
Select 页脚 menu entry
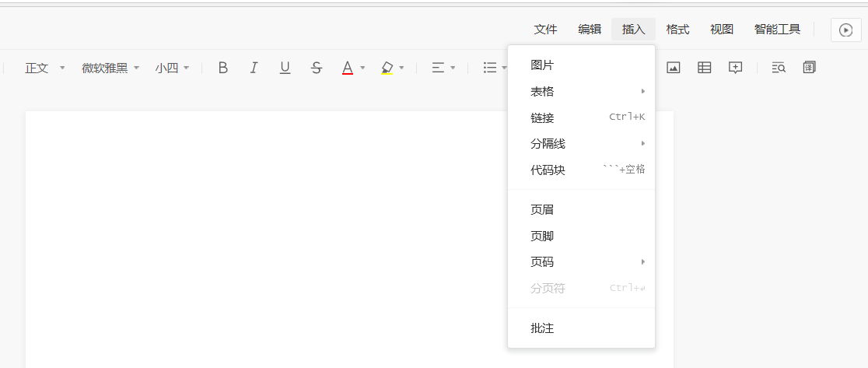tap(581, 237)
